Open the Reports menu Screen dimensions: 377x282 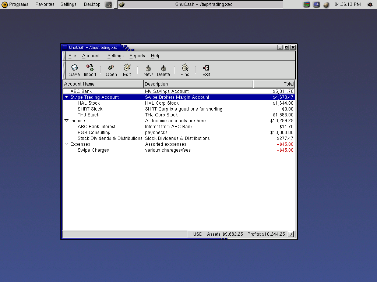(137, 56)
